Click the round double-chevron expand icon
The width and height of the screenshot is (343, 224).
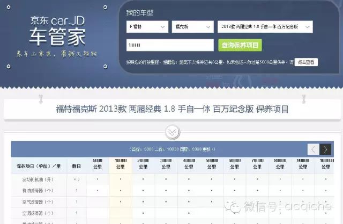173,132
